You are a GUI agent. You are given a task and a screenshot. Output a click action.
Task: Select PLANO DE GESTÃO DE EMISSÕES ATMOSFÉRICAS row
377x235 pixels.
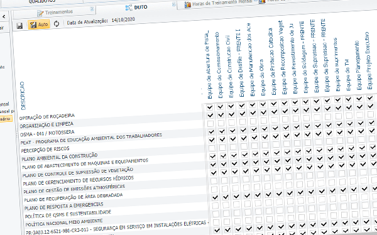coord(74,189)
